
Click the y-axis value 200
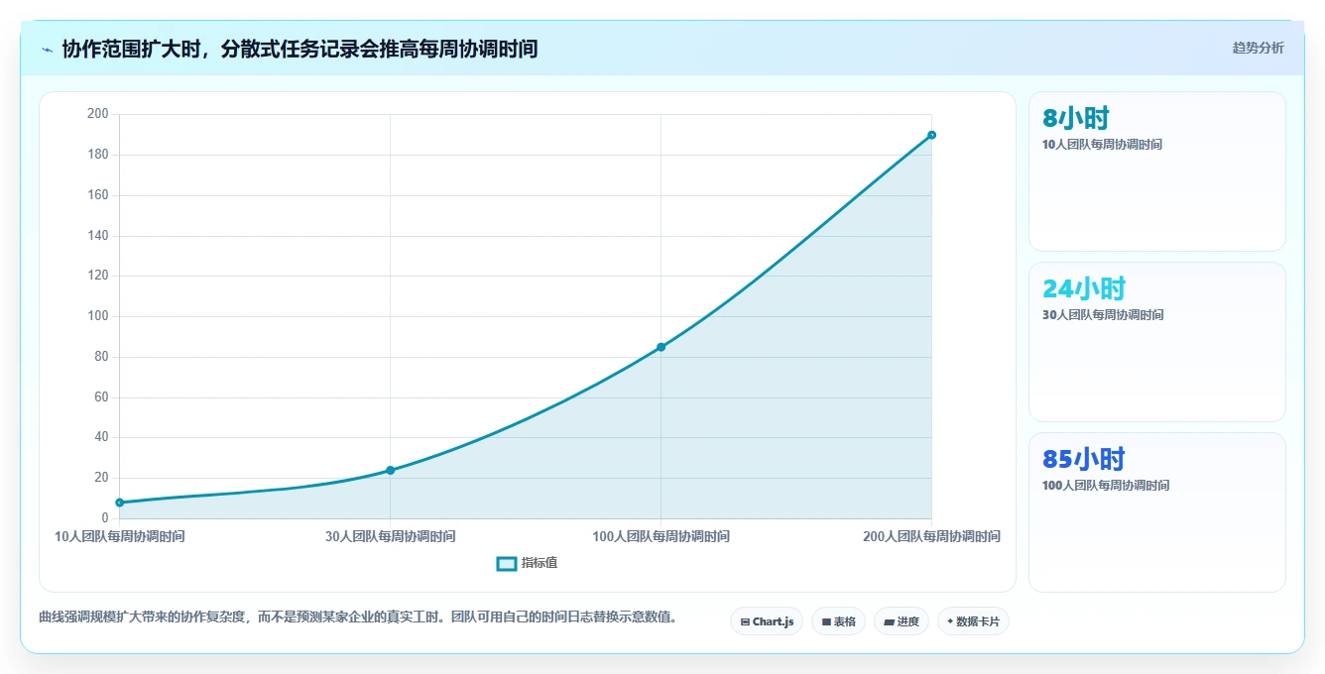tap(98, 114)
